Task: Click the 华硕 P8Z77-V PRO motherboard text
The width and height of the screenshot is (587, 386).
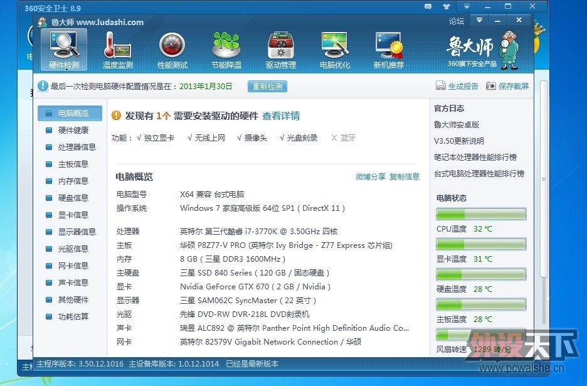Action: click(x=286, y=245)
